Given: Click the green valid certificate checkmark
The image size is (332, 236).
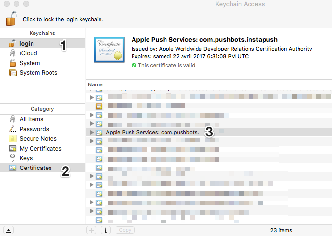Looking at the screenshot, I should [134, 65].
